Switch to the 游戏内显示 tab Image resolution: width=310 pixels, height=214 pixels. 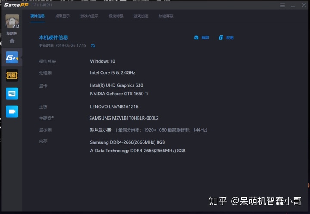coord(89,16)
